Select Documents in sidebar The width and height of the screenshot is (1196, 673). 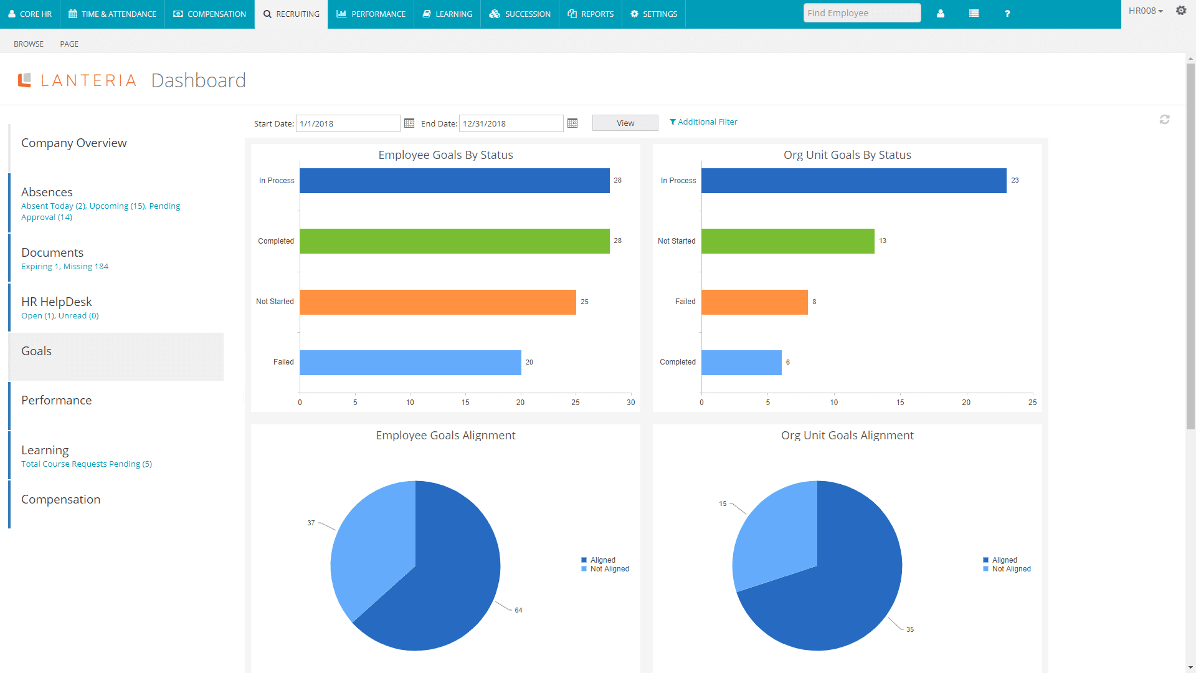point(52,252)
